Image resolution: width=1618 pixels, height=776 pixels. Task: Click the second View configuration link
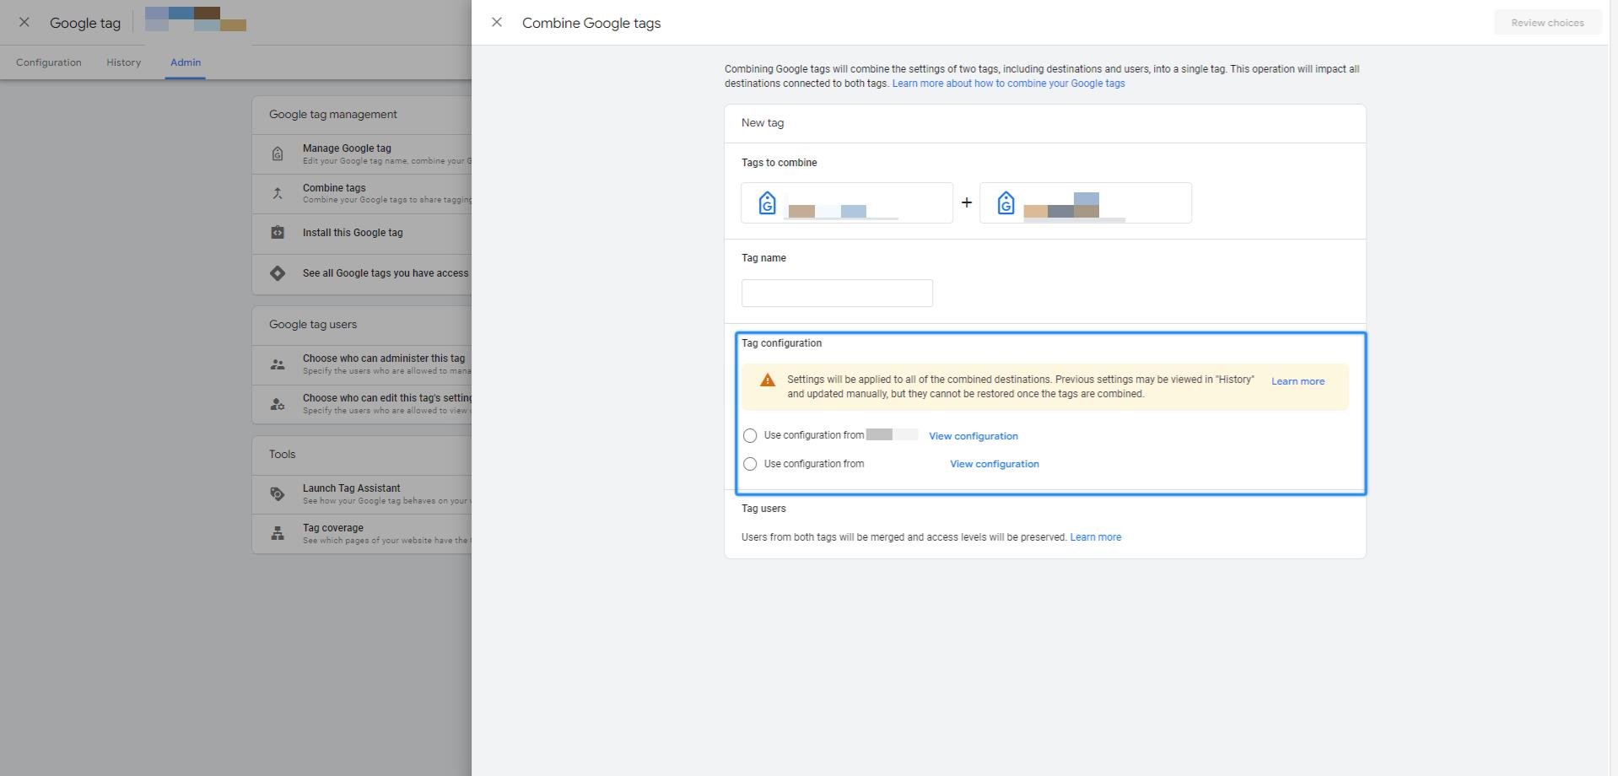[995, 464]
